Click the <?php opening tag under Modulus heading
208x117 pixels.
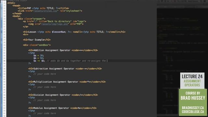[x=32, y=111]
